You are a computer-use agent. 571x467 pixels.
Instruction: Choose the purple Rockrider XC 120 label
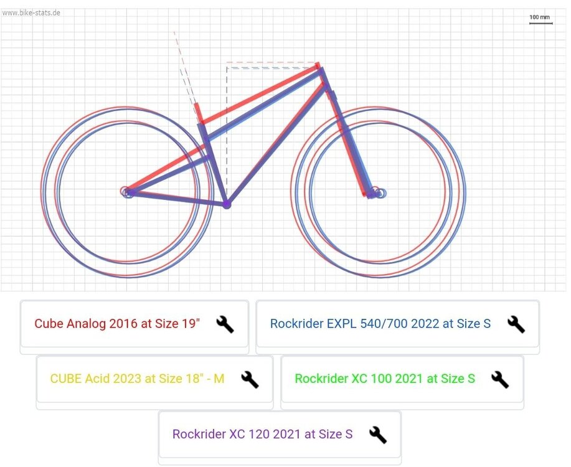click(x=262, y=434)
